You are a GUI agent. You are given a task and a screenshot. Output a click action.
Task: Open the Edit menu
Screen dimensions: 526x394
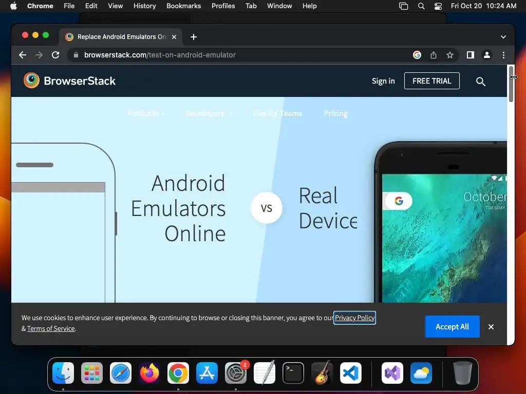click(x=91, y=6)
